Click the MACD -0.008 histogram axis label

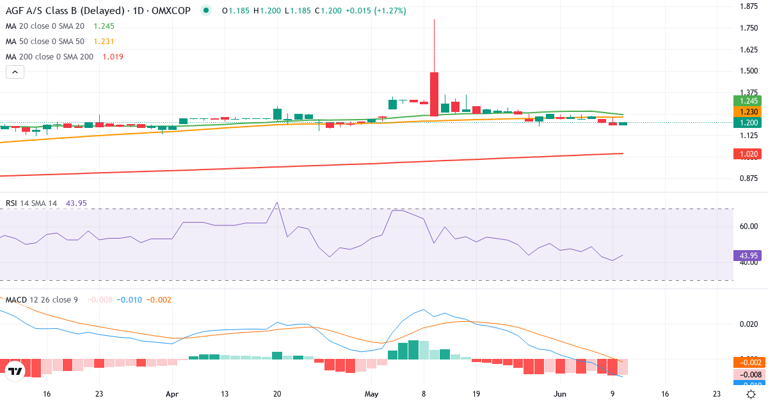(x=749, y=374)
